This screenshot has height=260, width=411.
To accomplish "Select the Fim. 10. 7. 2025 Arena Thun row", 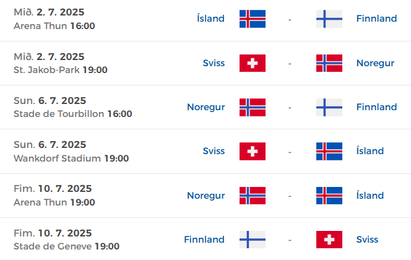I will (205, 196).
